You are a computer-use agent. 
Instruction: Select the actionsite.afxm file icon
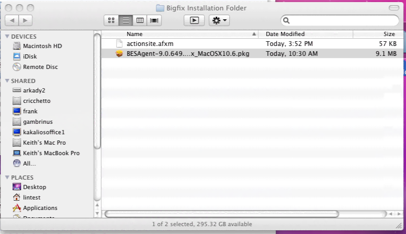119,44
